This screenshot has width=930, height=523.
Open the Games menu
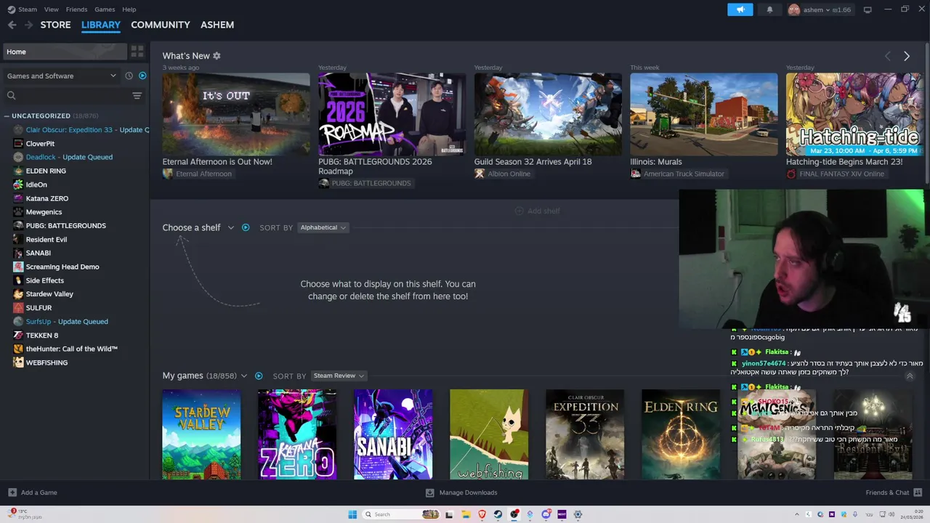(105, 9)
